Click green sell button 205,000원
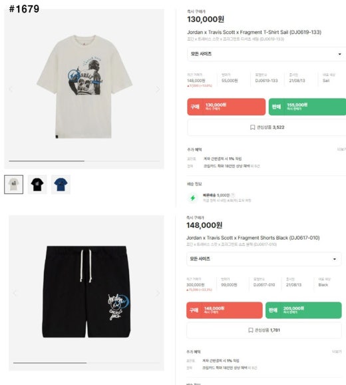 [303, 310]
